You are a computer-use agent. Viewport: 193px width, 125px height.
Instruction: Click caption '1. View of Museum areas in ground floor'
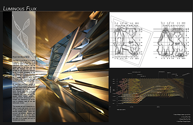pos(182,115)
